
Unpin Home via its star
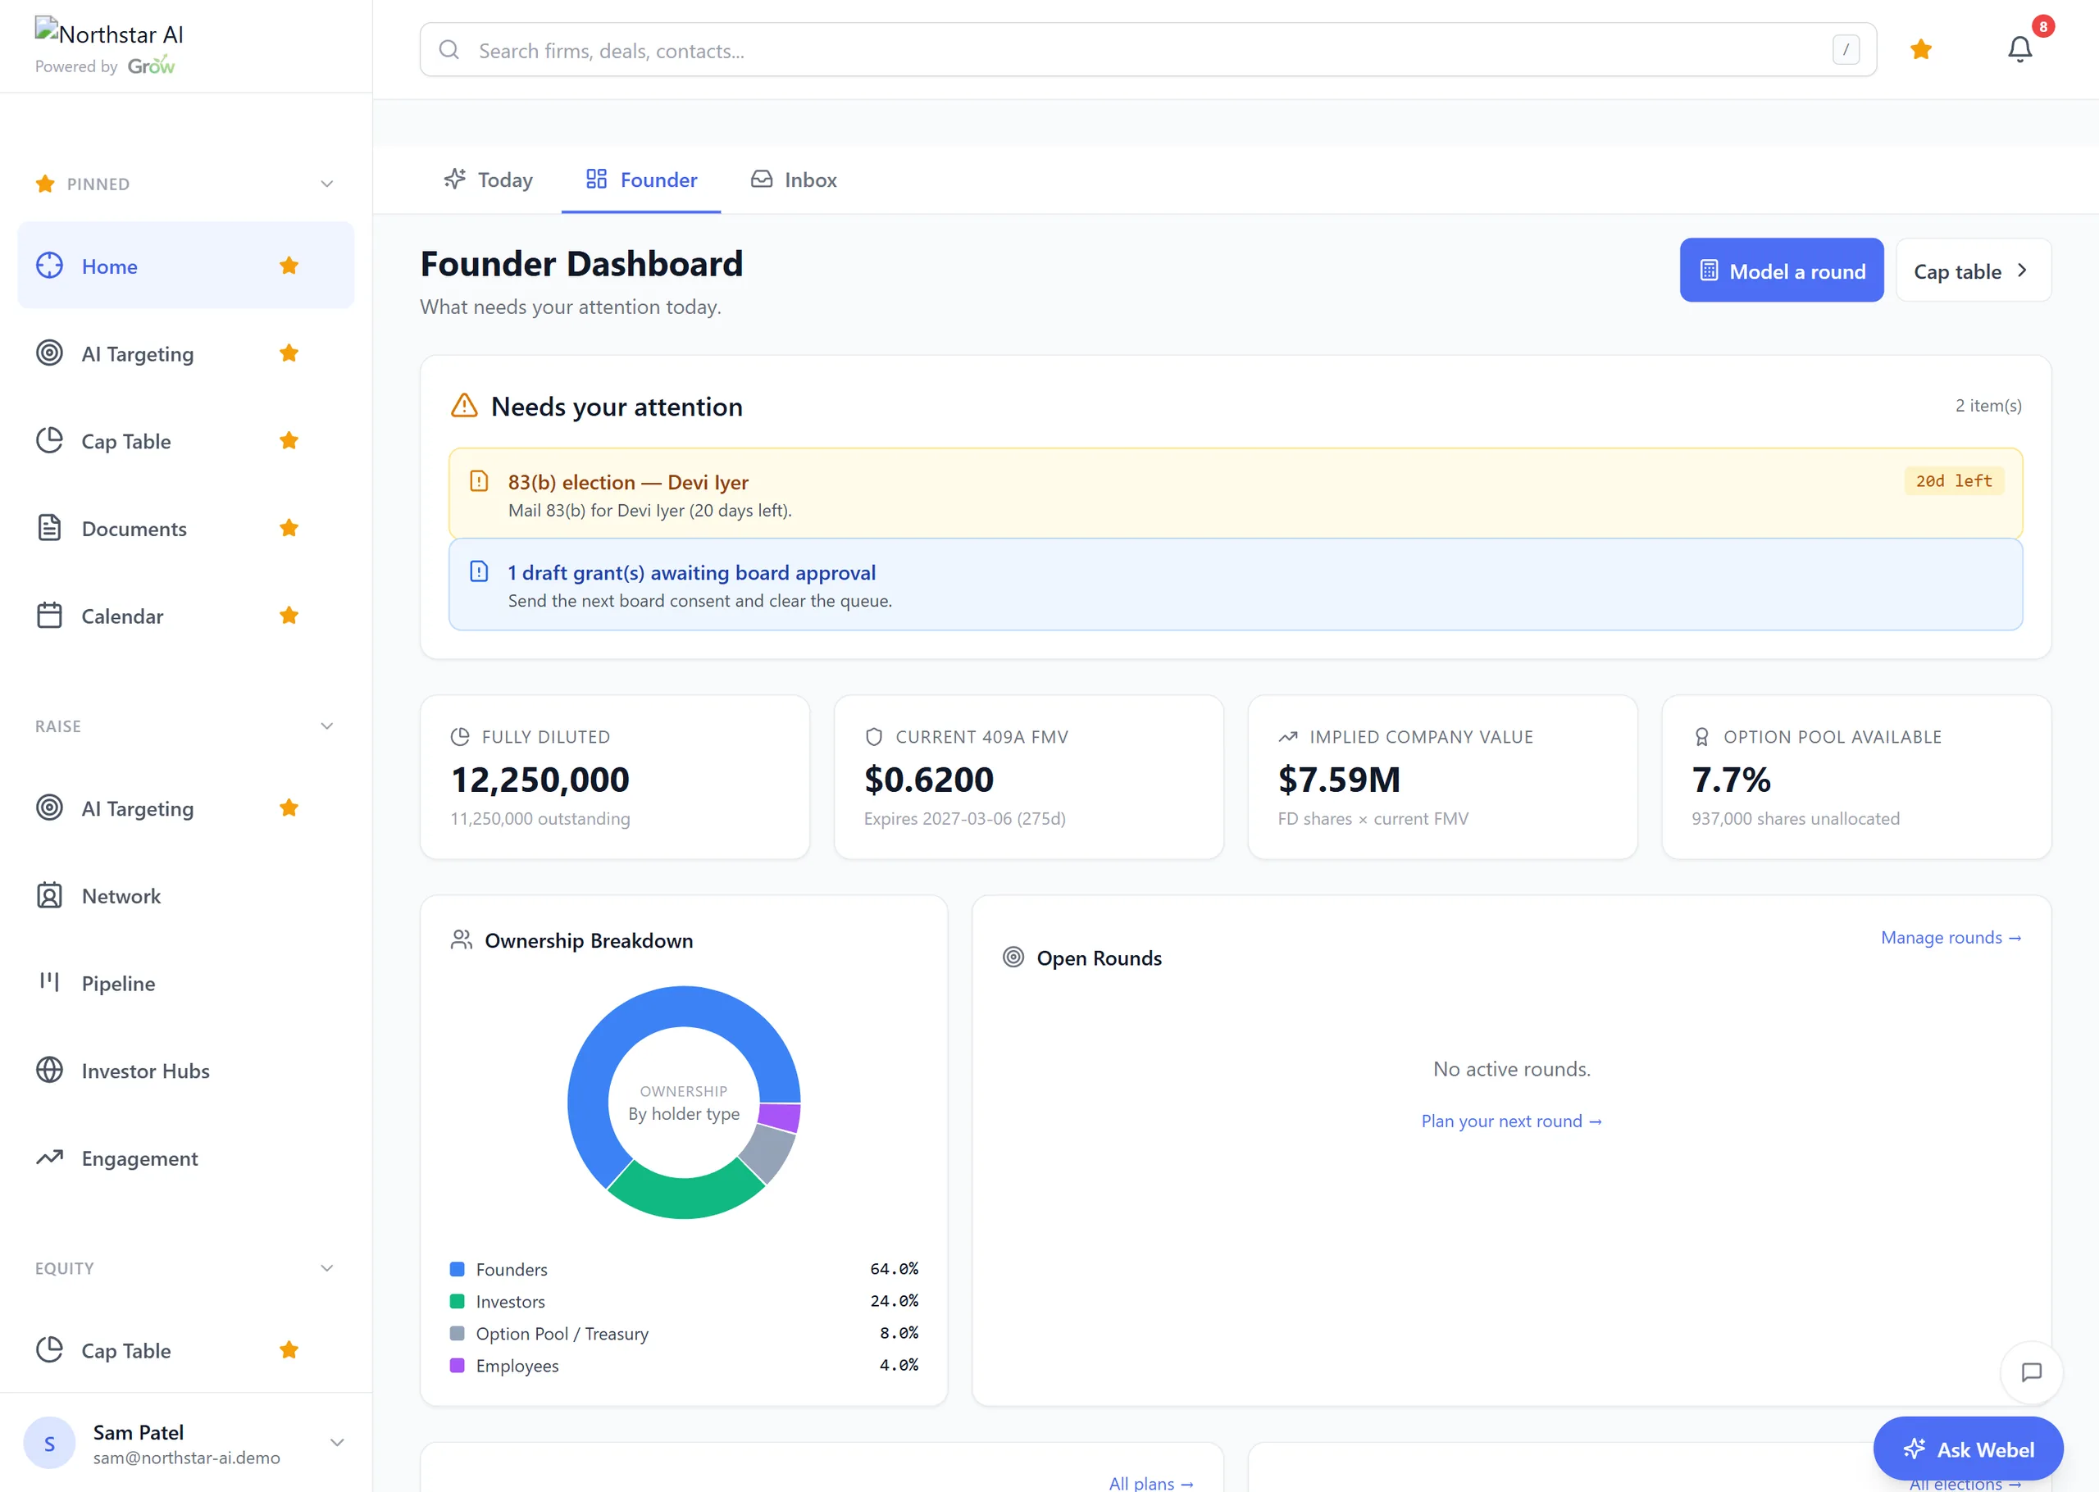(289, 266)
